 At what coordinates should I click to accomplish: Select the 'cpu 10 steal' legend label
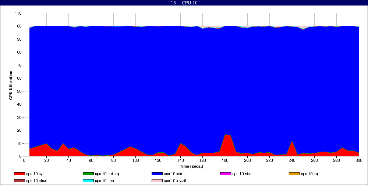[36, 181]
